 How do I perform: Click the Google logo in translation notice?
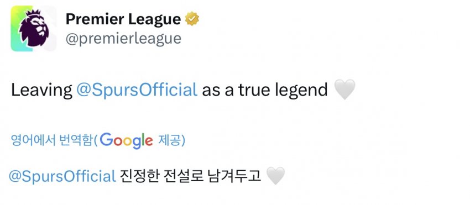(126, 141)
